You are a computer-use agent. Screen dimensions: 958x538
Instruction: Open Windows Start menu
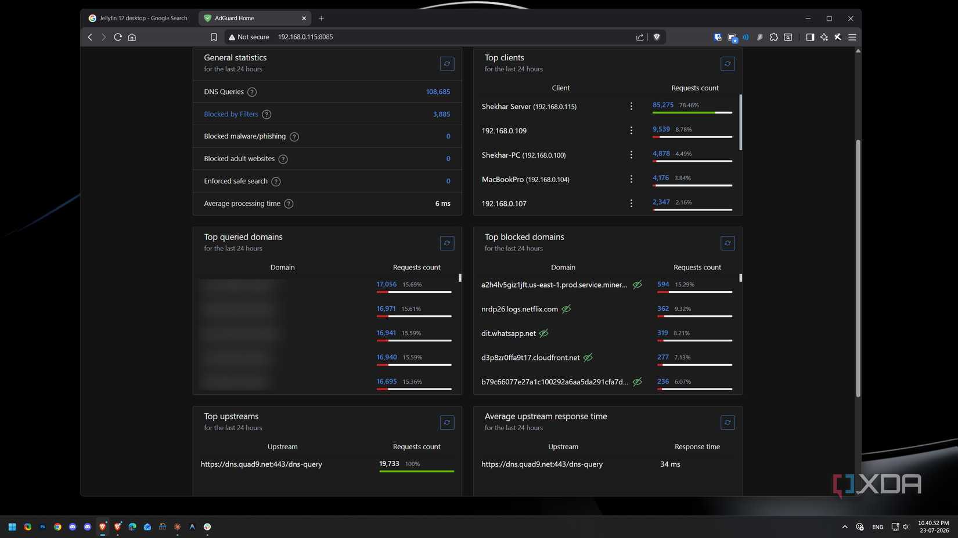click(12, 527)
